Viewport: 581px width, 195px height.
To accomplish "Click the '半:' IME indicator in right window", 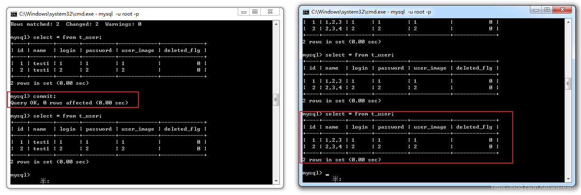I will 336,179.
